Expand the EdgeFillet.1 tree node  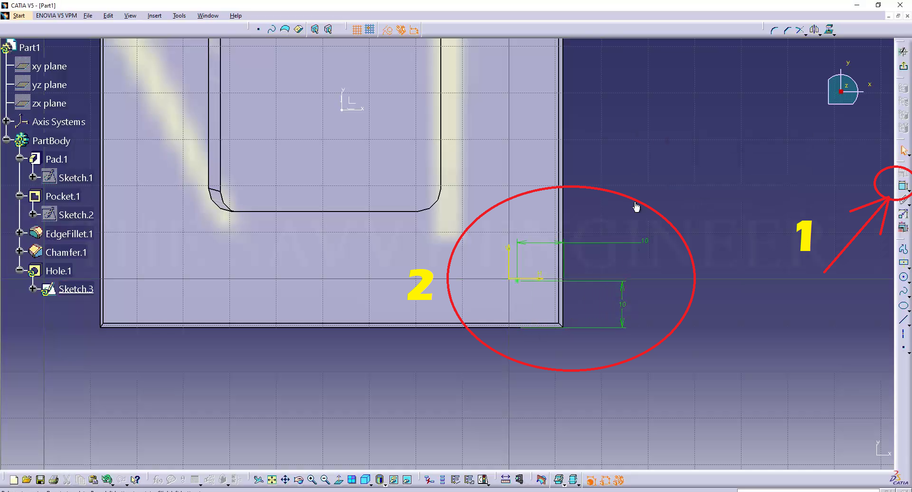(19, 233)
